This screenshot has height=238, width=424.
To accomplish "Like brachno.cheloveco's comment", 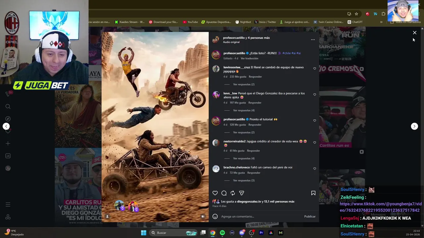I will (315, 169).
